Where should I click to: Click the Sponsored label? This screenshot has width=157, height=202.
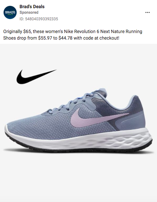pyautogui.click(x=29, y=12)
